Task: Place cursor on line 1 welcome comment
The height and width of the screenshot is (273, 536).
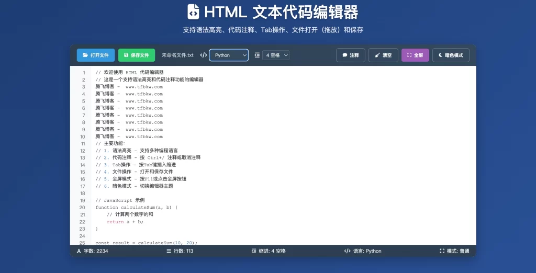Action: click(x=130, y=73)
